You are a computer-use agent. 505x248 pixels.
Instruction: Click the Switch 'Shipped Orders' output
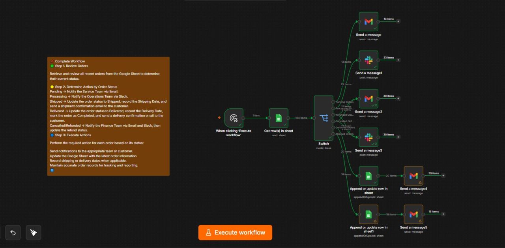pos(333,134)
